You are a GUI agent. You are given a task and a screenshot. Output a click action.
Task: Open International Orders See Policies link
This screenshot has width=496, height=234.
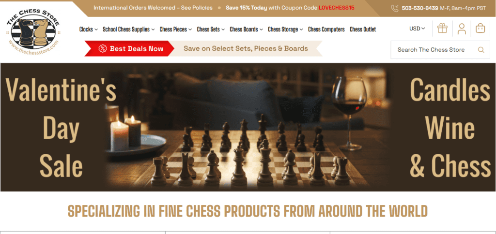coord(153,8)
